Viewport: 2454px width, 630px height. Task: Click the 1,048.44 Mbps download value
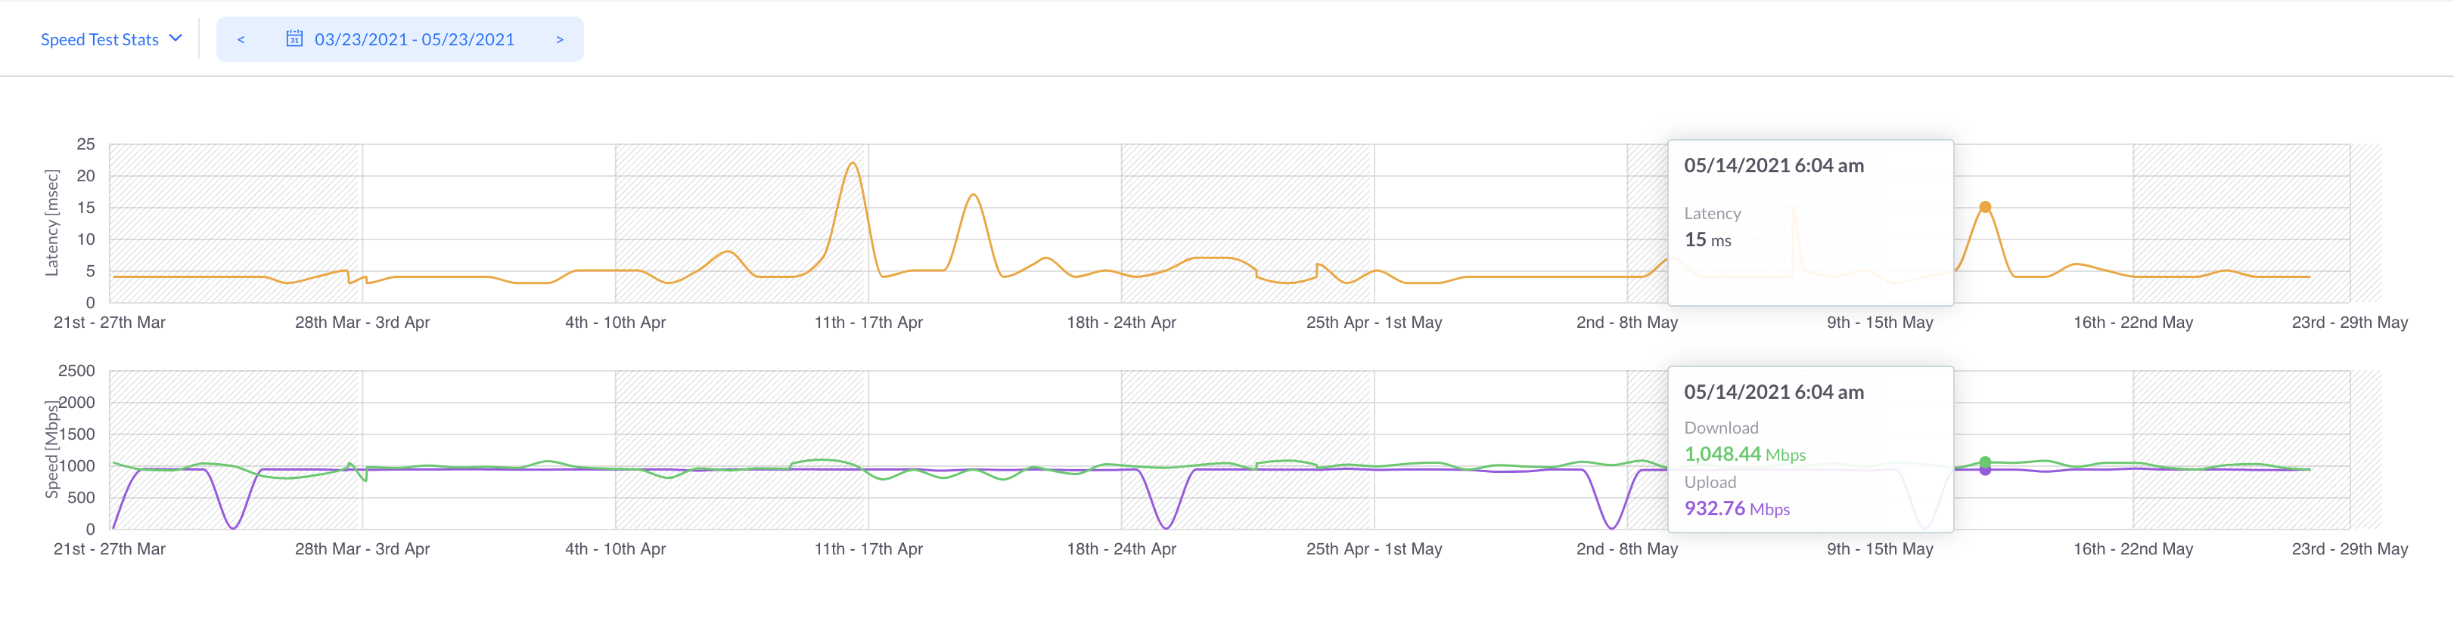(1744, 454)
